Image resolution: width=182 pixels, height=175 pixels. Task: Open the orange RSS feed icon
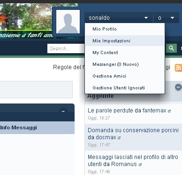click(x=178, y=68)
